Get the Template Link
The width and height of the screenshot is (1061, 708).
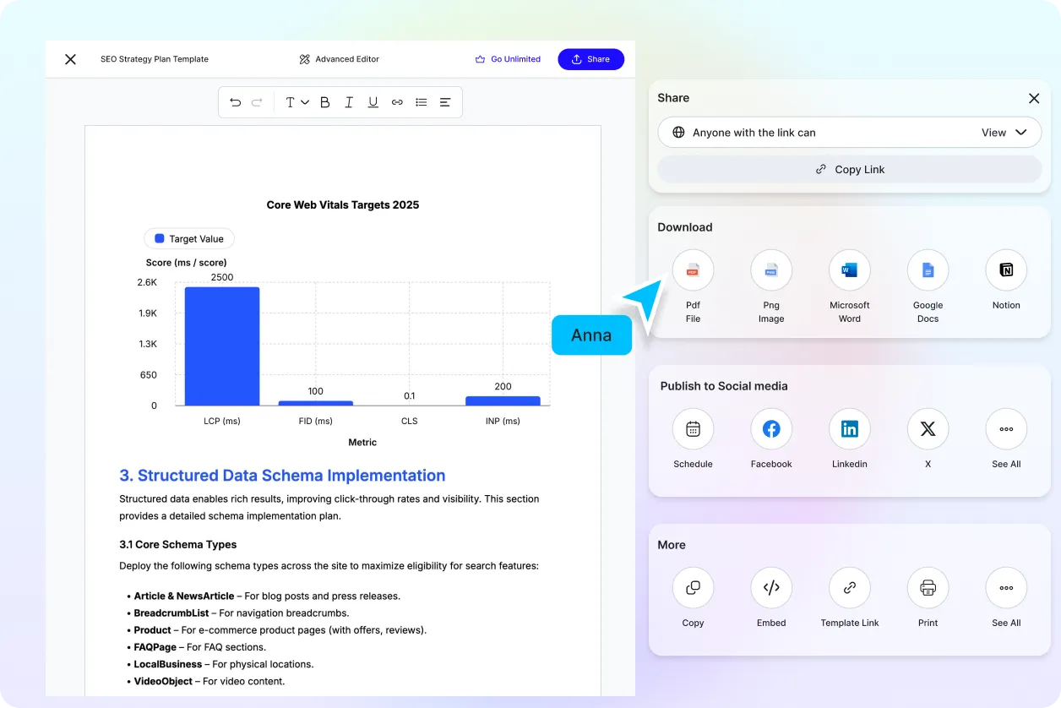[850, 588]
